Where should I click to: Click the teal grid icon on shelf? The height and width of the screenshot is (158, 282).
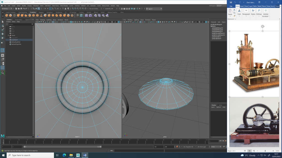(x=81, y=15)
